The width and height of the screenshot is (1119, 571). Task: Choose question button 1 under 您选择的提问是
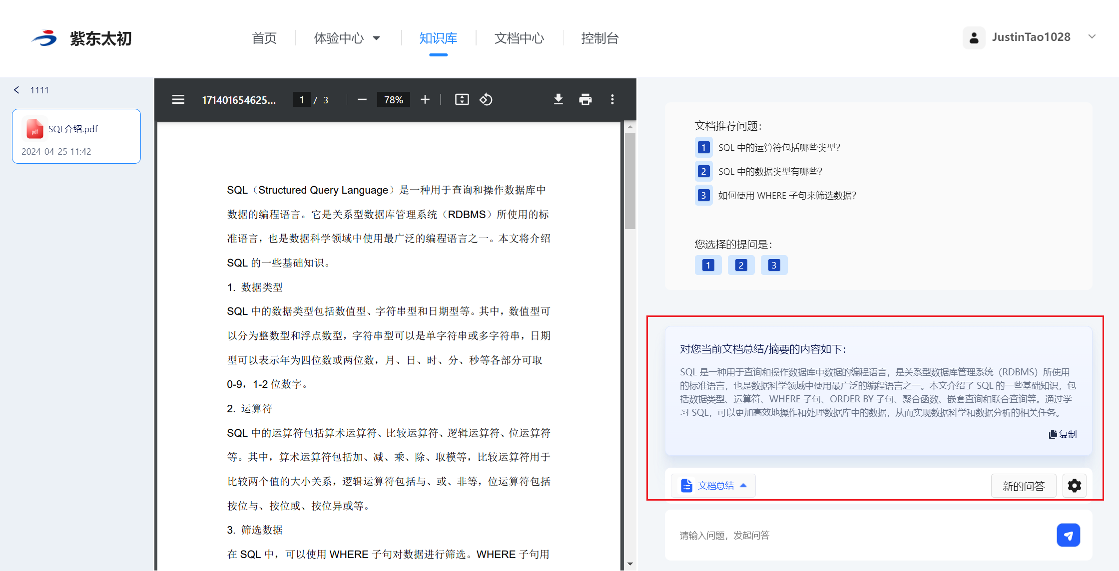pyautogui.click(x=708, y=265)
